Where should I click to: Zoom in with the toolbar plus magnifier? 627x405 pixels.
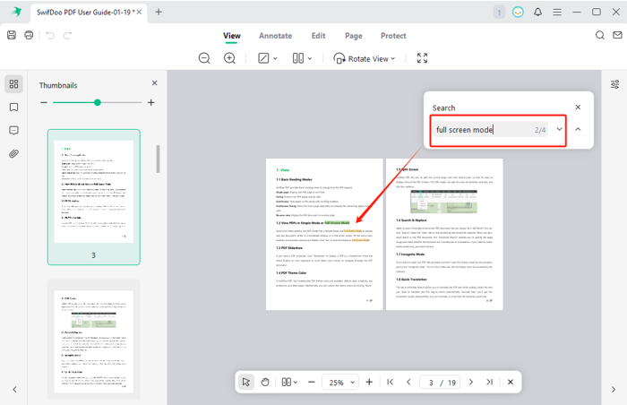click(x=229, y=58)
